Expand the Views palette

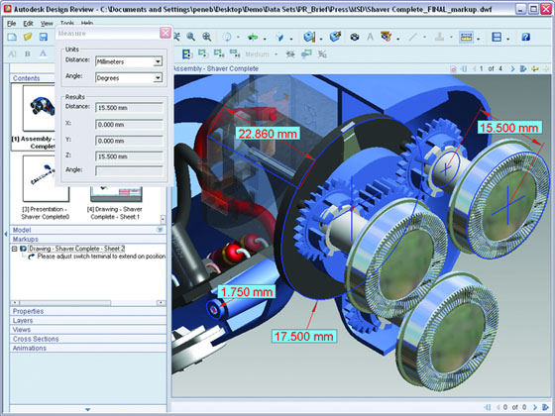pyautogui.click(x=88, y=330)
